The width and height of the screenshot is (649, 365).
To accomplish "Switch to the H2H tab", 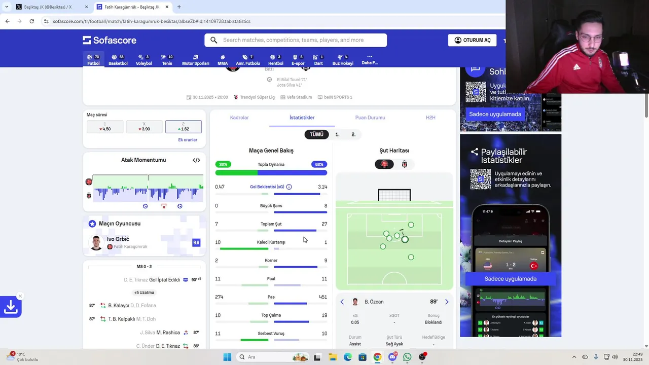I will pos(430,118).
